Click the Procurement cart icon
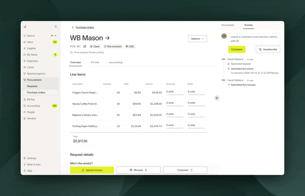Viewport: 305px width, 196px height. [25, 80]
